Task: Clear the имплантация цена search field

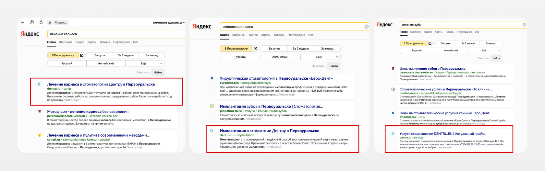Action: pos(367,27)
